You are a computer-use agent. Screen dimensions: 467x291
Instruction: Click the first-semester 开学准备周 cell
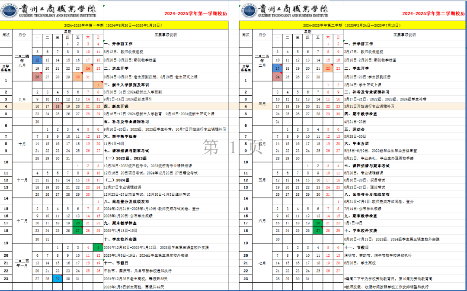pos(6,68)
